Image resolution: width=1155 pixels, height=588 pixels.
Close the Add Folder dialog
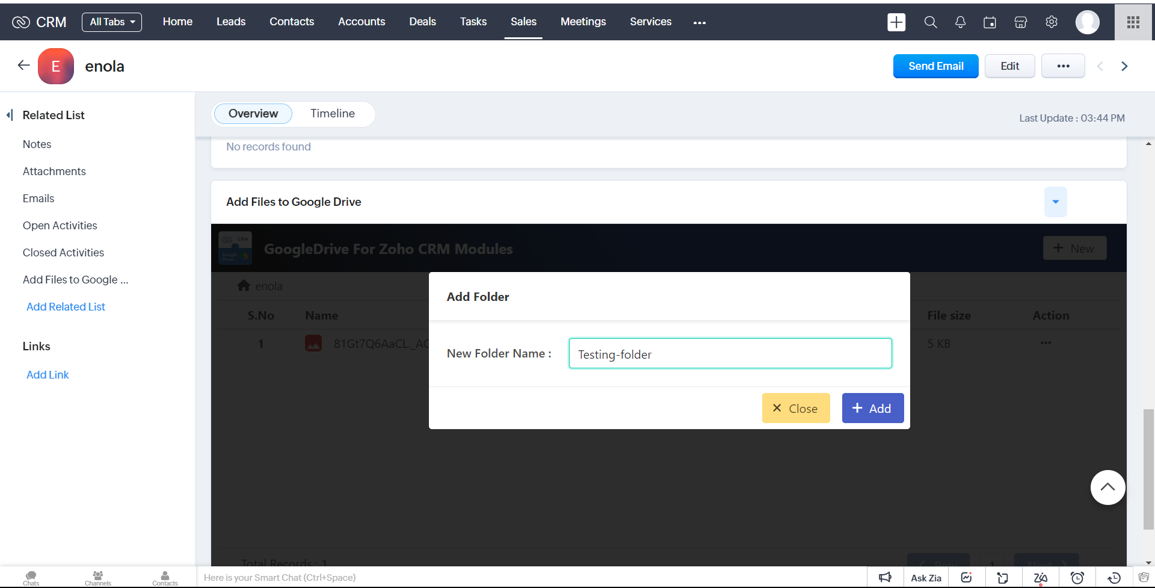coord(795,408)
